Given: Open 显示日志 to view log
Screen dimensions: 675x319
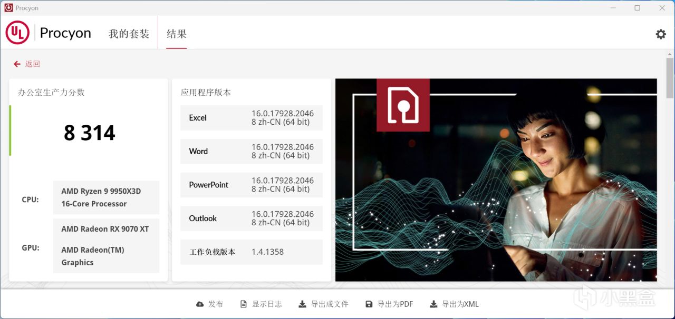Looking at the screenshot, I should point(261,304).
